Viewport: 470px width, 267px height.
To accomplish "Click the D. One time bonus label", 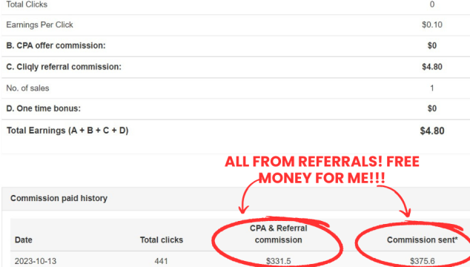I will coord(44,108).
